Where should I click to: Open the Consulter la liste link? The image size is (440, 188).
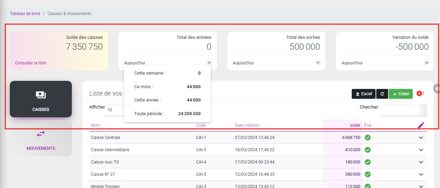[x=30, y=63]
